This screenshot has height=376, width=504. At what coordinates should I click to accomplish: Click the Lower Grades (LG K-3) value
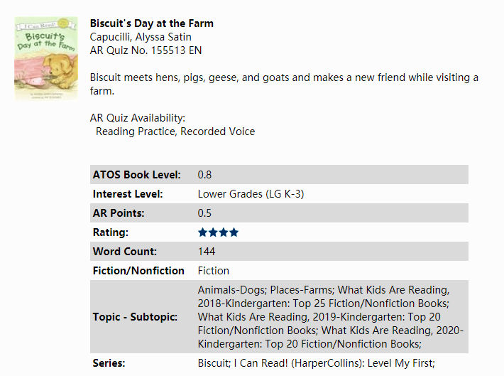[x=251, y=194]
